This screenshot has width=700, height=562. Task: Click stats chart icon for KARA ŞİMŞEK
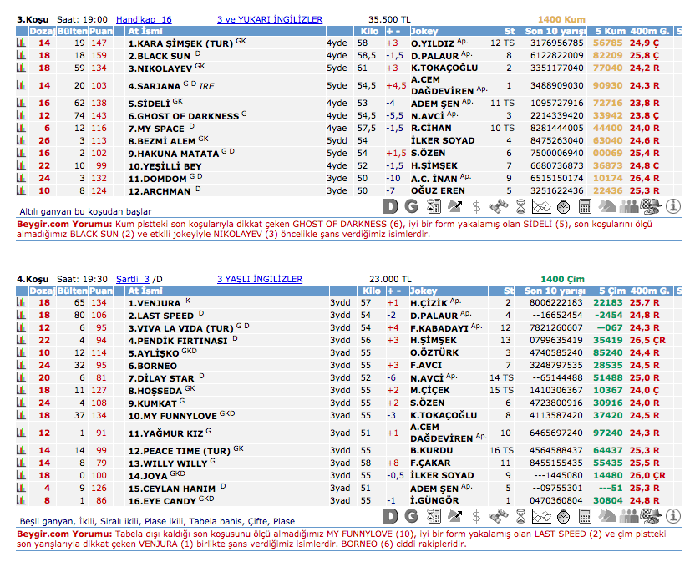(21, 43)
